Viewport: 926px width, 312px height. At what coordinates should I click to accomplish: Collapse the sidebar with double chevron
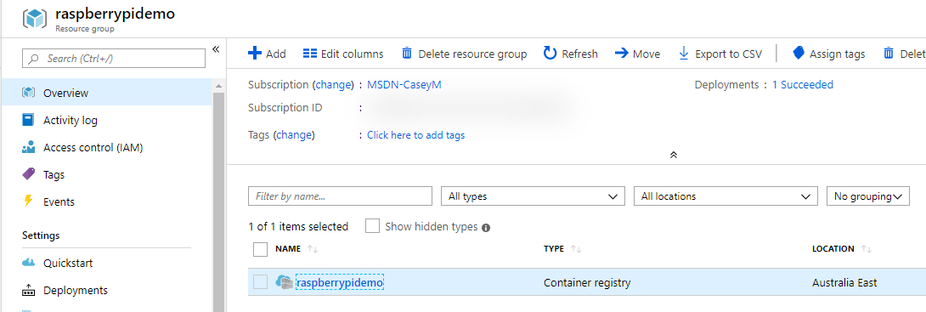click(216, 49)
